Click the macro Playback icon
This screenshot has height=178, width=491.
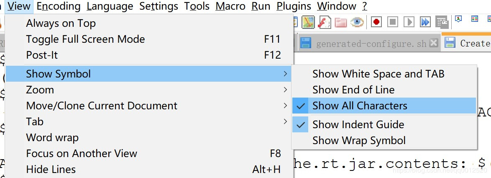pyautogui.click(x=409, y=22)
